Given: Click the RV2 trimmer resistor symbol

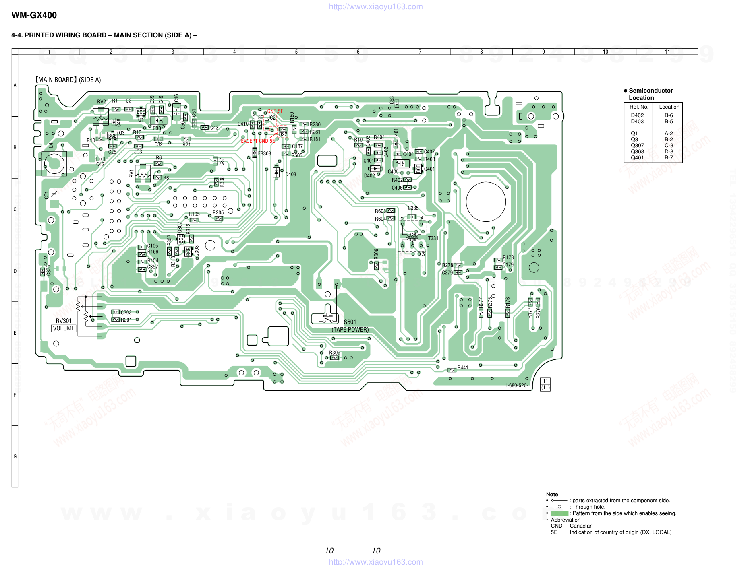Looking at the screenshot, I should click(100, 117).
